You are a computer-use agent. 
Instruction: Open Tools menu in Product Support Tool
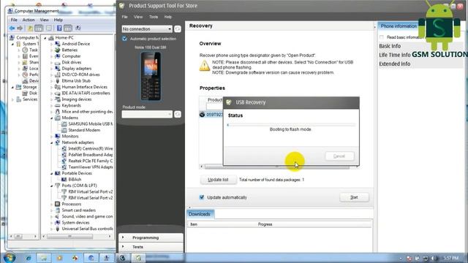[154, 17]
